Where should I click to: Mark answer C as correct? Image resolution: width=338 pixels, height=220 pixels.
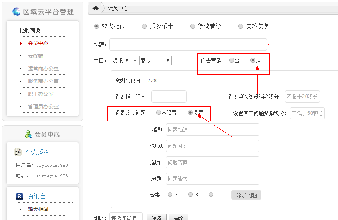point(211,195)
